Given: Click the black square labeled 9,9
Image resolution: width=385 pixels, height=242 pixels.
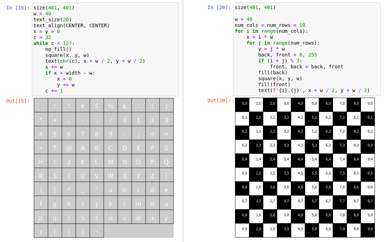Looking at the screenshot, I should click(x=368, y=230).
